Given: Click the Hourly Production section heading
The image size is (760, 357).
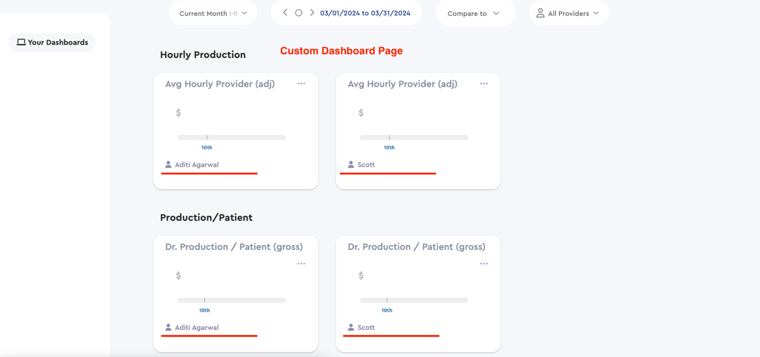Looking at the screenshot, I should coord(203,54).
